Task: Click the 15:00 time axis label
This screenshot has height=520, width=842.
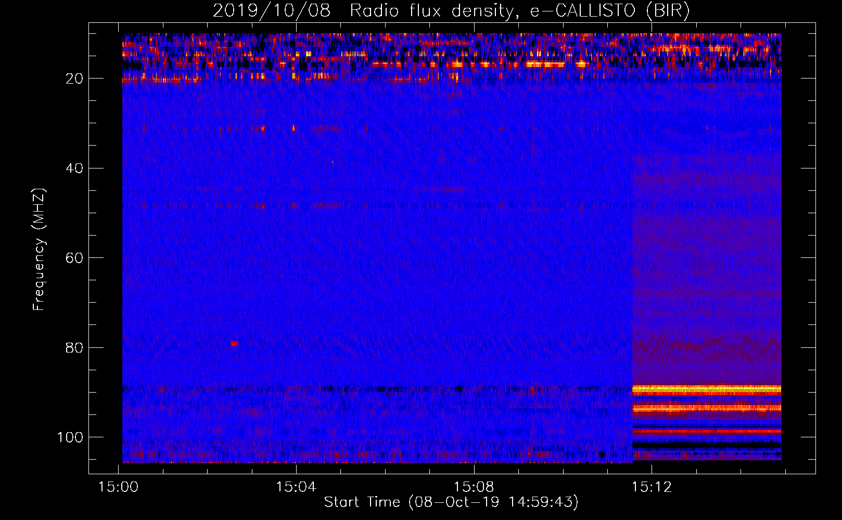Action: [x=119, y=487]
